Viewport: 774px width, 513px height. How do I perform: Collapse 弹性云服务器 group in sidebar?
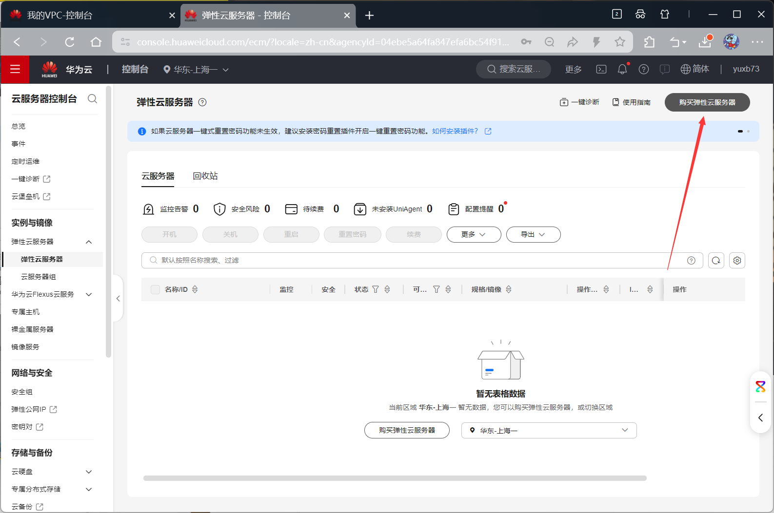[89, 242]
